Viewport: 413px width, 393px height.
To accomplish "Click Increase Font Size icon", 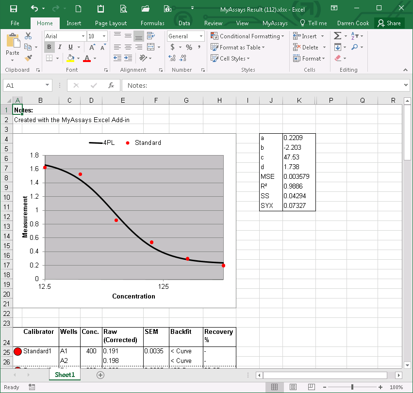I will pos(92,47).
